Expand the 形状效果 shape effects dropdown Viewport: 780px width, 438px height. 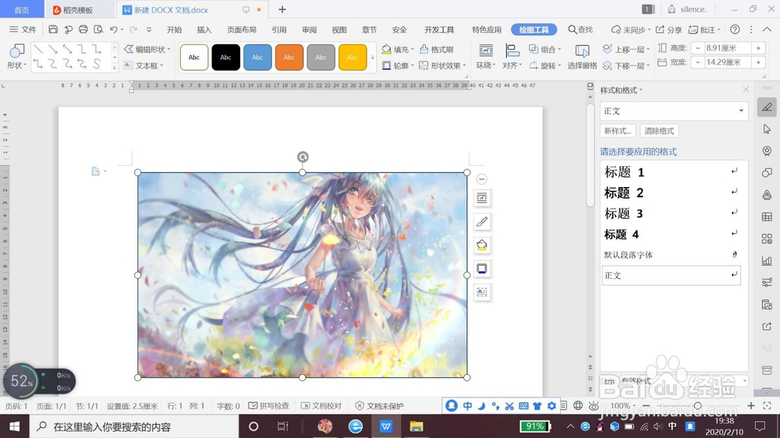point(464,65)
